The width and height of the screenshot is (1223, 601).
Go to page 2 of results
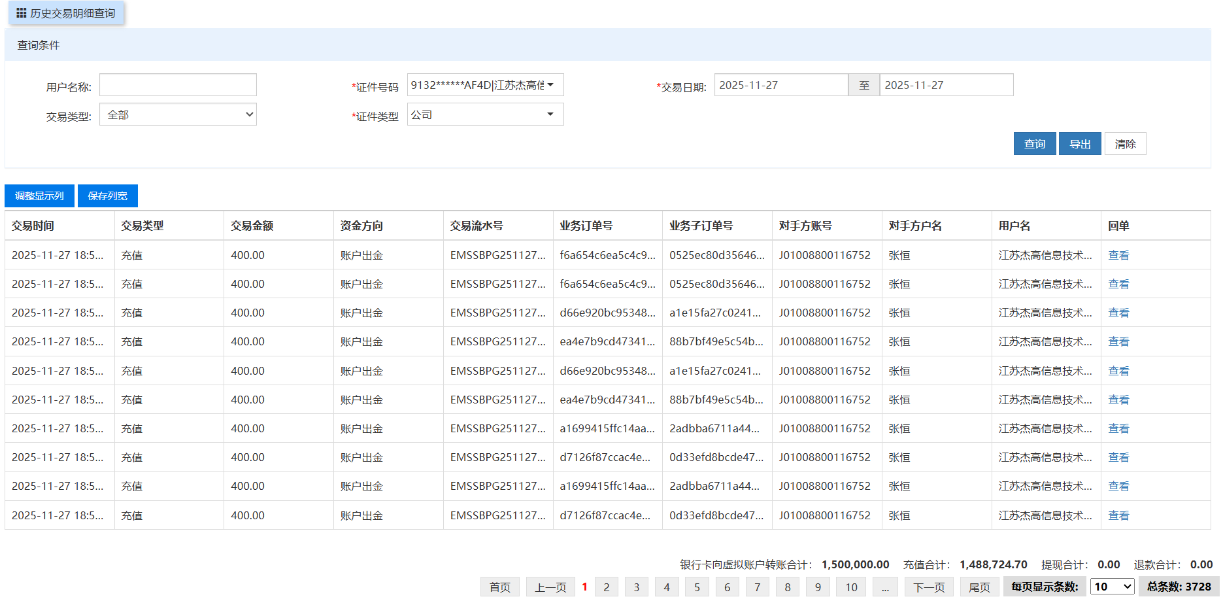606,587
